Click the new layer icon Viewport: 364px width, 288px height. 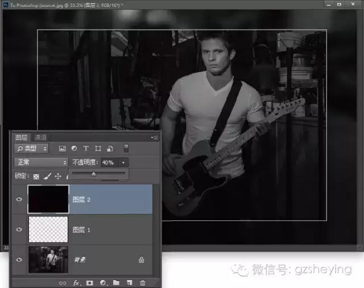pos(130,282)
